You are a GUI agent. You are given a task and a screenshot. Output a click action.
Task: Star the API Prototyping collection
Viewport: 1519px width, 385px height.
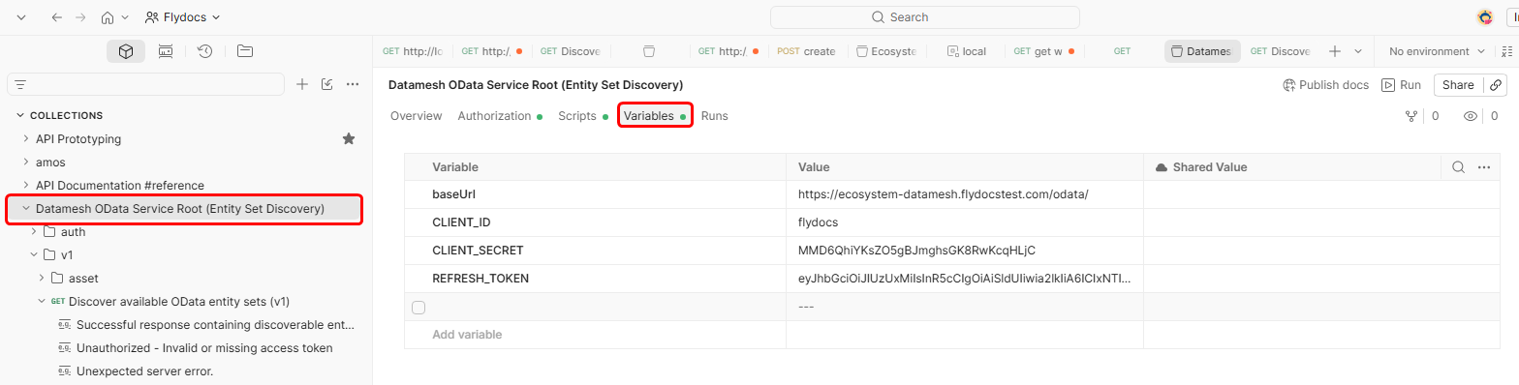(x=349, y=139)
